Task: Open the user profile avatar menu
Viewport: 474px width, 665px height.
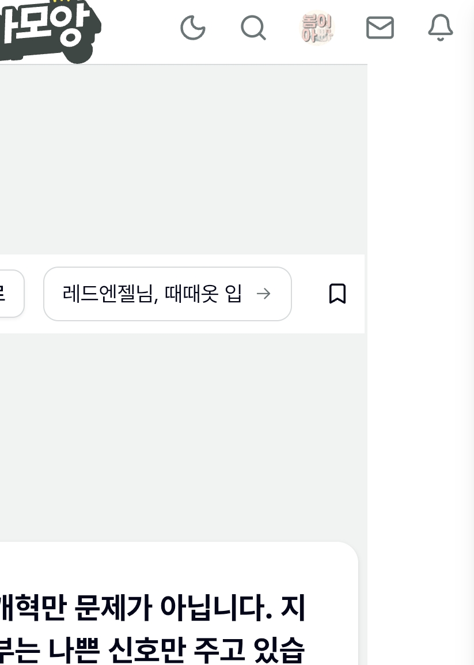Action: 317,28
